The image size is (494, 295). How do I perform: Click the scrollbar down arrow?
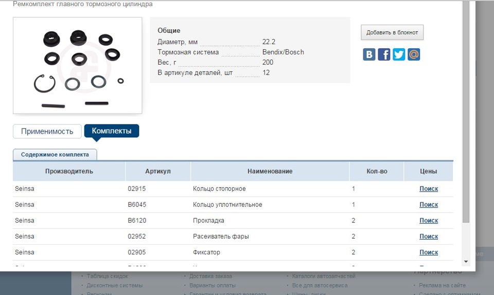(466, 262)
